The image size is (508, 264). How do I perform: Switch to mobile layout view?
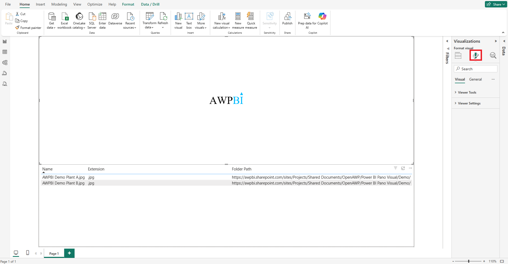point(28,253)
